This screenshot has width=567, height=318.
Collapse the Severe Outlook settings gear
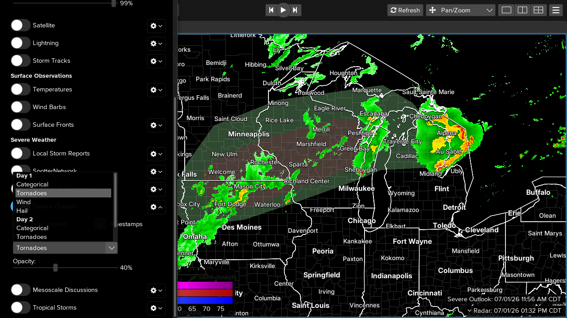coord(156,207)
